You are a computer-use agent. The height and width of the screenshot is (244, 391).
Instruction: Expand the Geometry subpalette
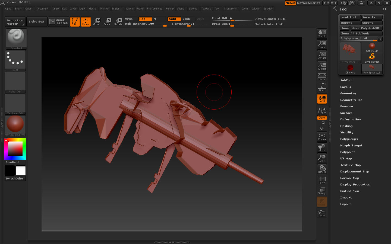coord(348,94)
